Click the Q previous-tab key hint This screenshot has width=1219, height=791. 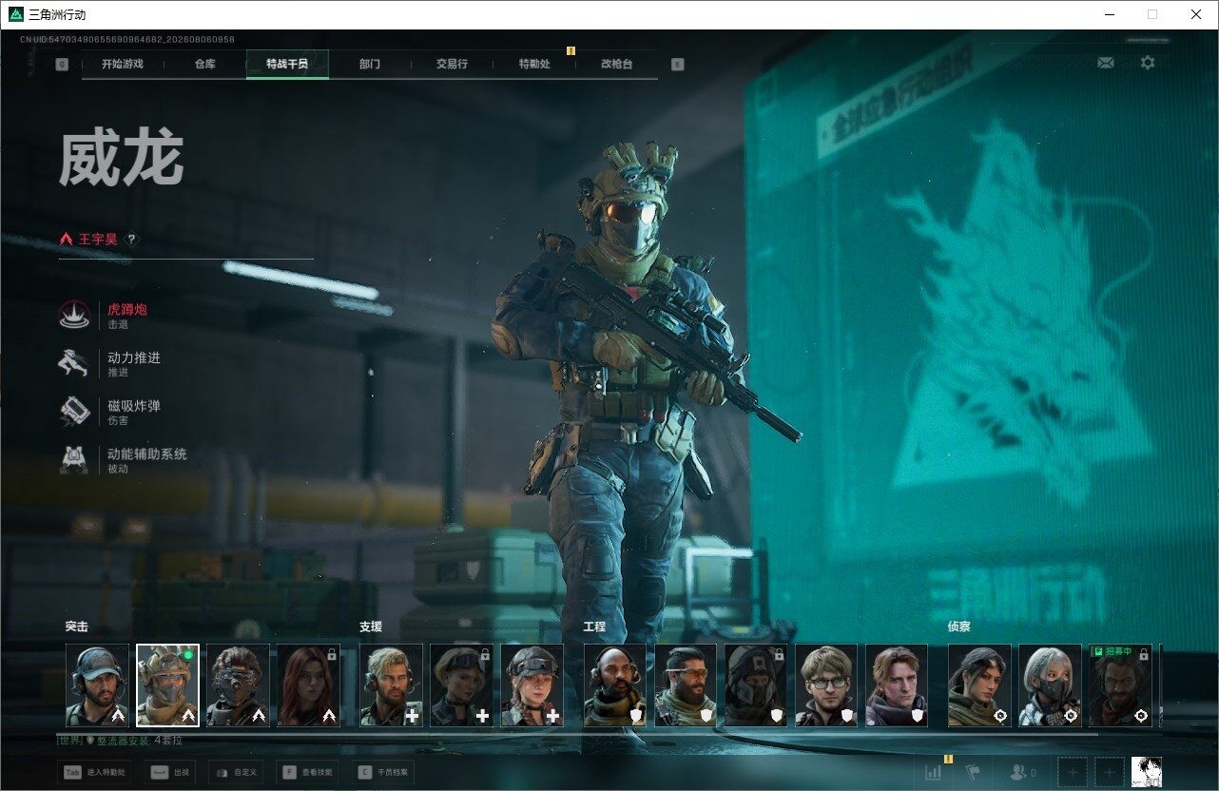[62, 65]
